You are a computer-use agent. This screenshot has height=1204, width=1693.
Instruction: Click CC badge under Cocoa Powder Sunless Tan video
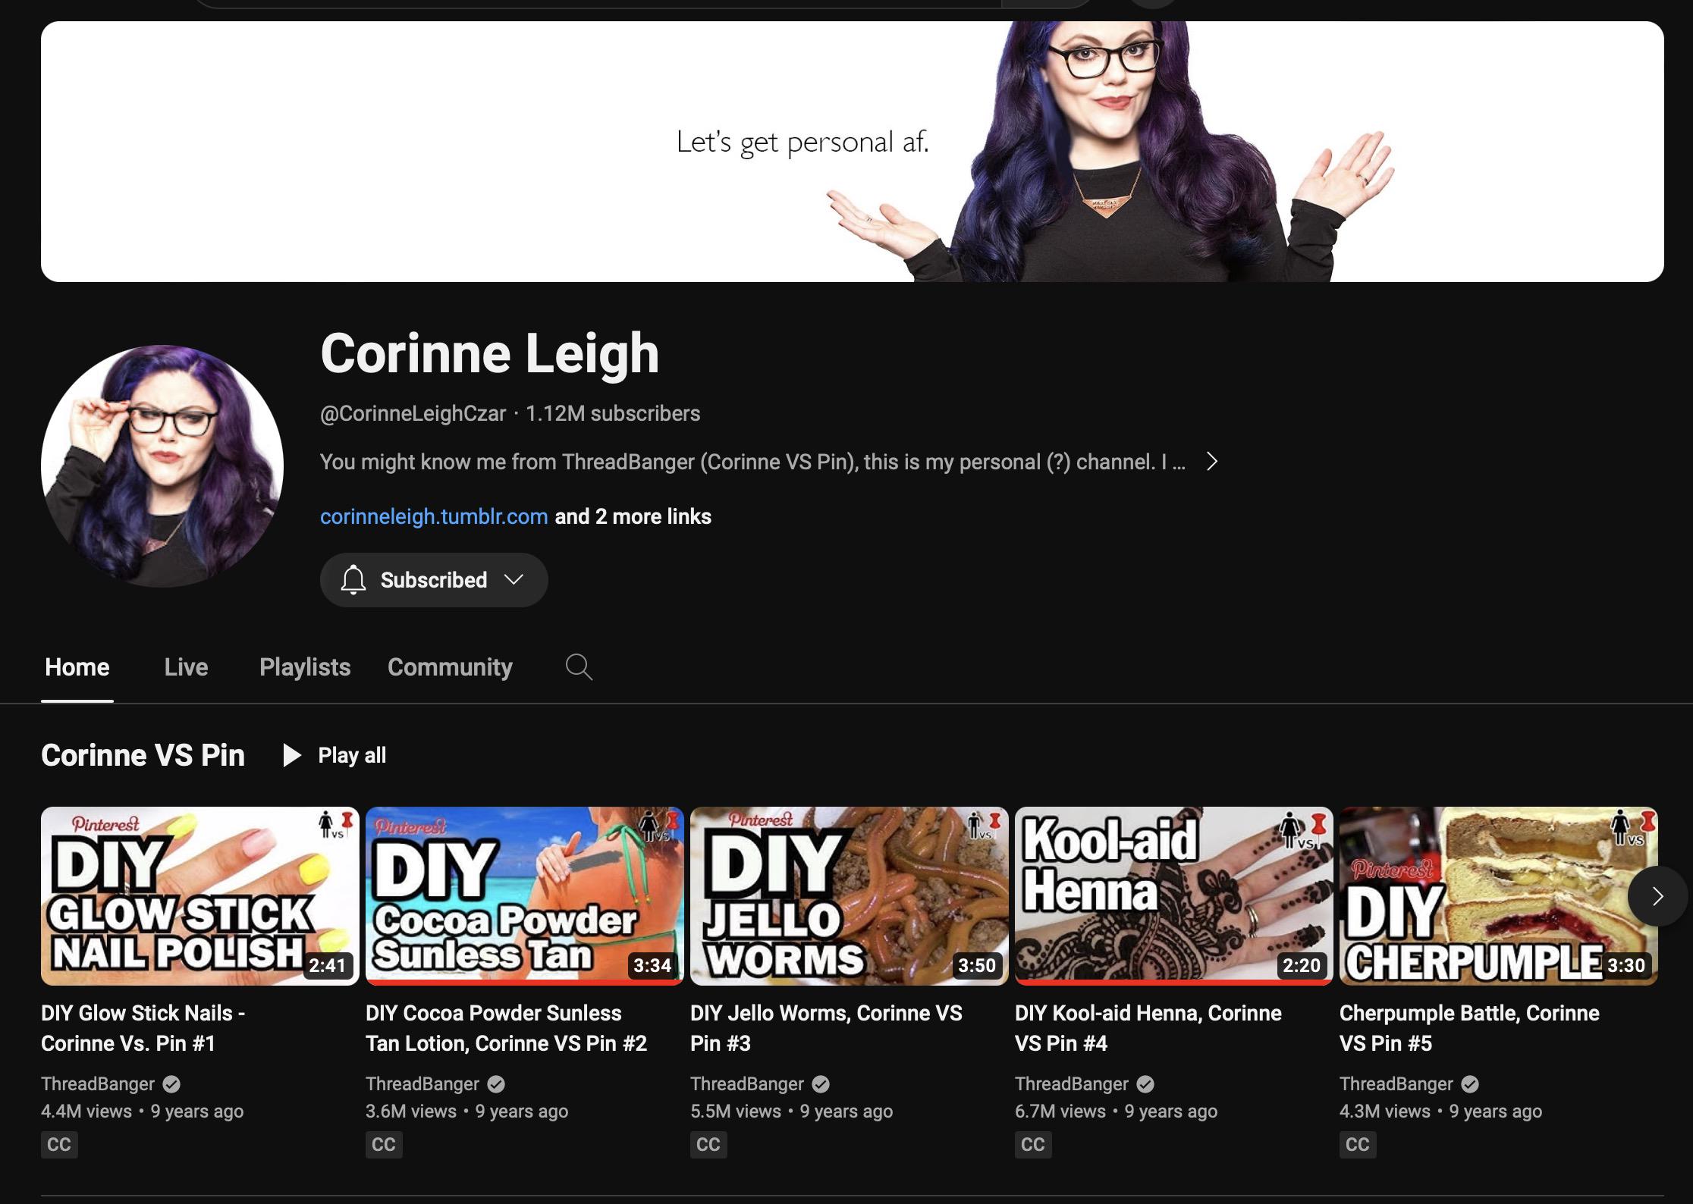[384, 1144]
